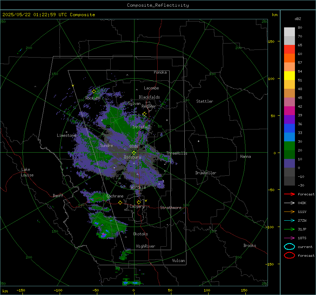316x295 pixels.
Task: Click the Olds town label
Action: (x=134, y=146)
